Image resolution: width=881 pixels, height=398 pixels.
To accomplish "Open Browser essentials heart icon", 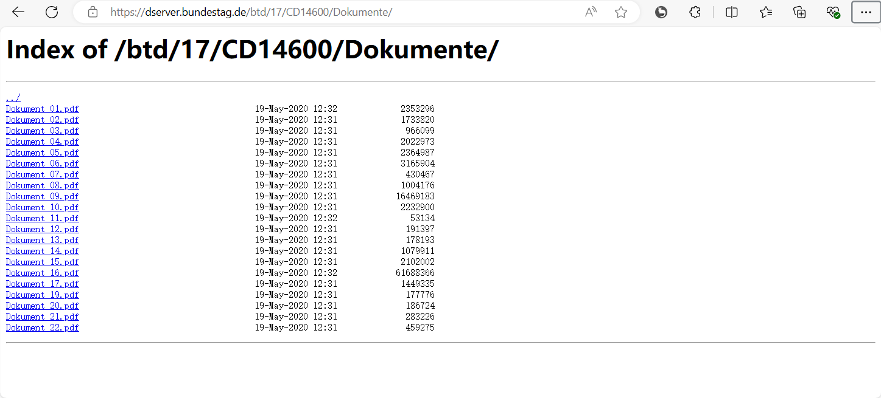I will [x=833, y=12].
